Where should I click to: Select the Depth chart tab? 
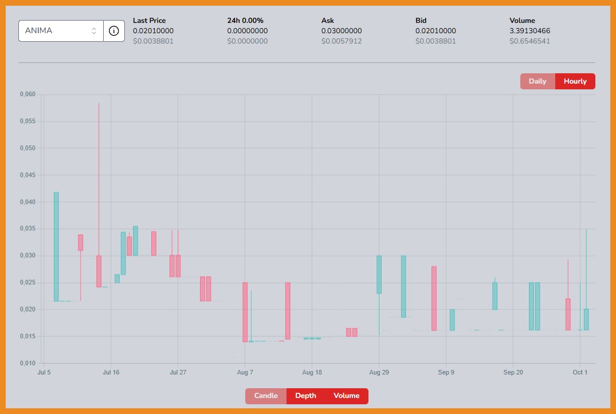(305, 396)
